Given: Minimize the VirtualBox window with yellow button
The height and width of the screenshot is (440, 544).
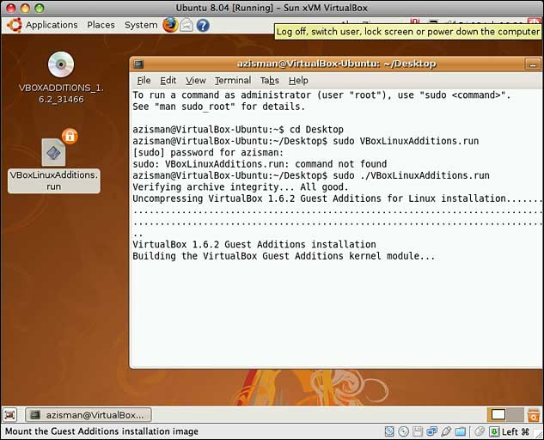Looking at the screenshot, I should (x=25, y=8).
